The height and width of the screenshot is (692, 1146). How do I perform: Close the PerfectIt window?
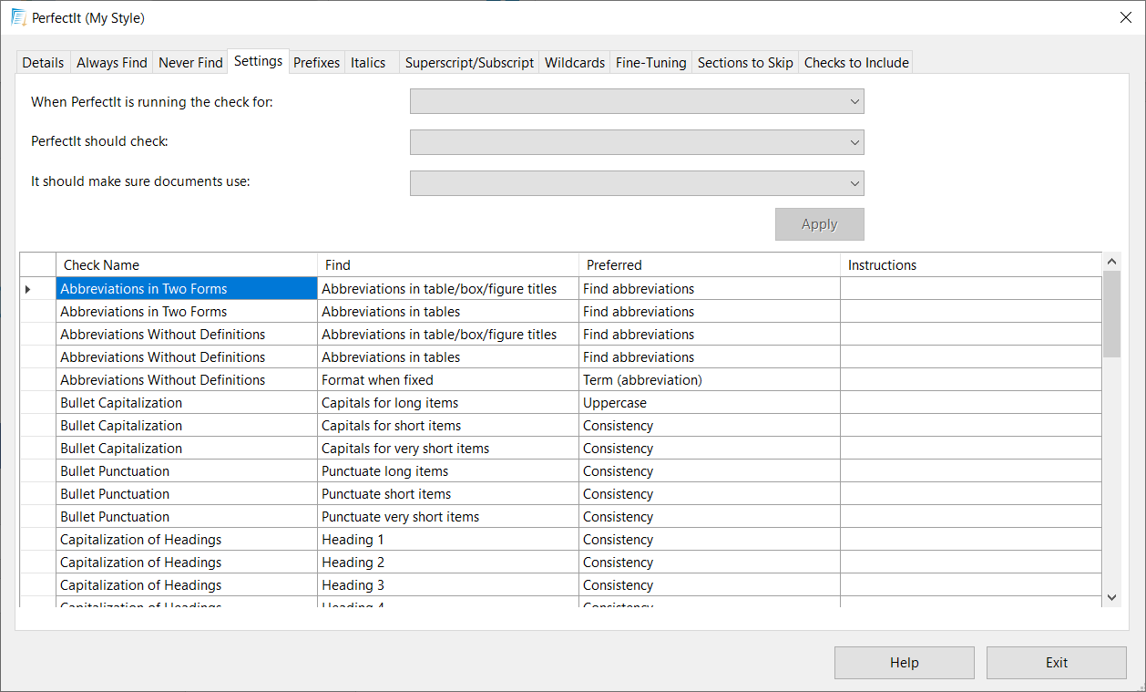[1125, 17]
